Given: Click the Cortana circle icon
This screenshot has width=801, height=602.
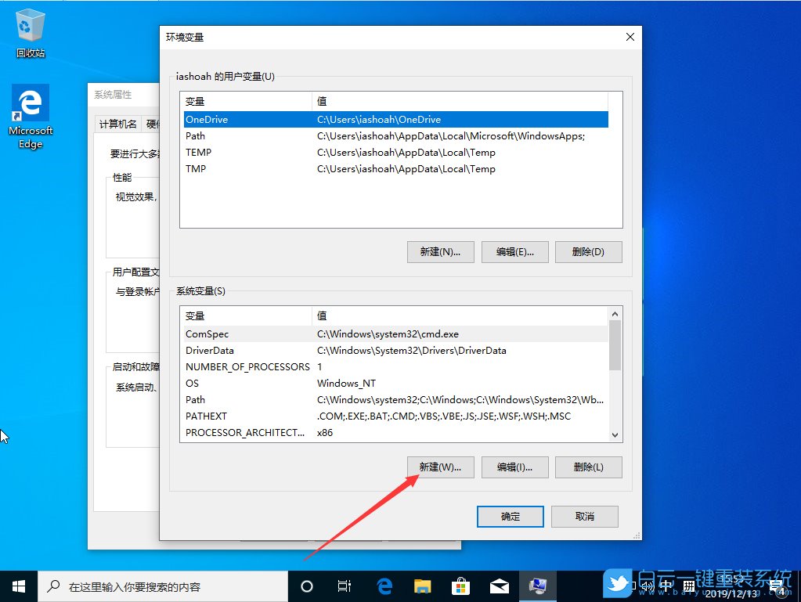Looking at the screenshot, I should tap(306, 586).
